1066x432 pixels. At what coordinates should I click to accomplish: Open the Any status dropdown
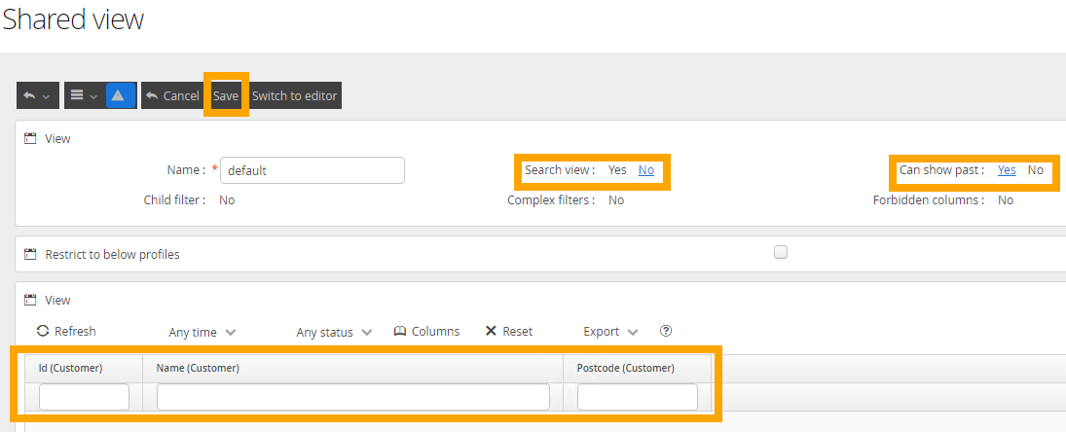pos(334,332)
